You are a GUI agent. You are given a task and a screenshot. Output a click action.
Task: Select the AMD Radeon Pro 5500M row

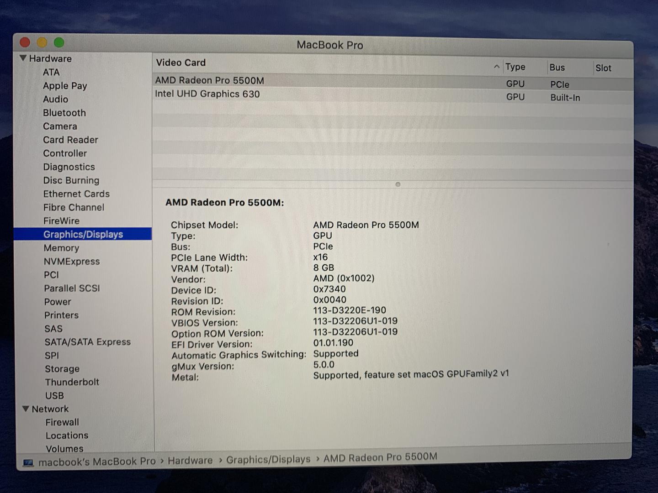(x=209, y=80)
